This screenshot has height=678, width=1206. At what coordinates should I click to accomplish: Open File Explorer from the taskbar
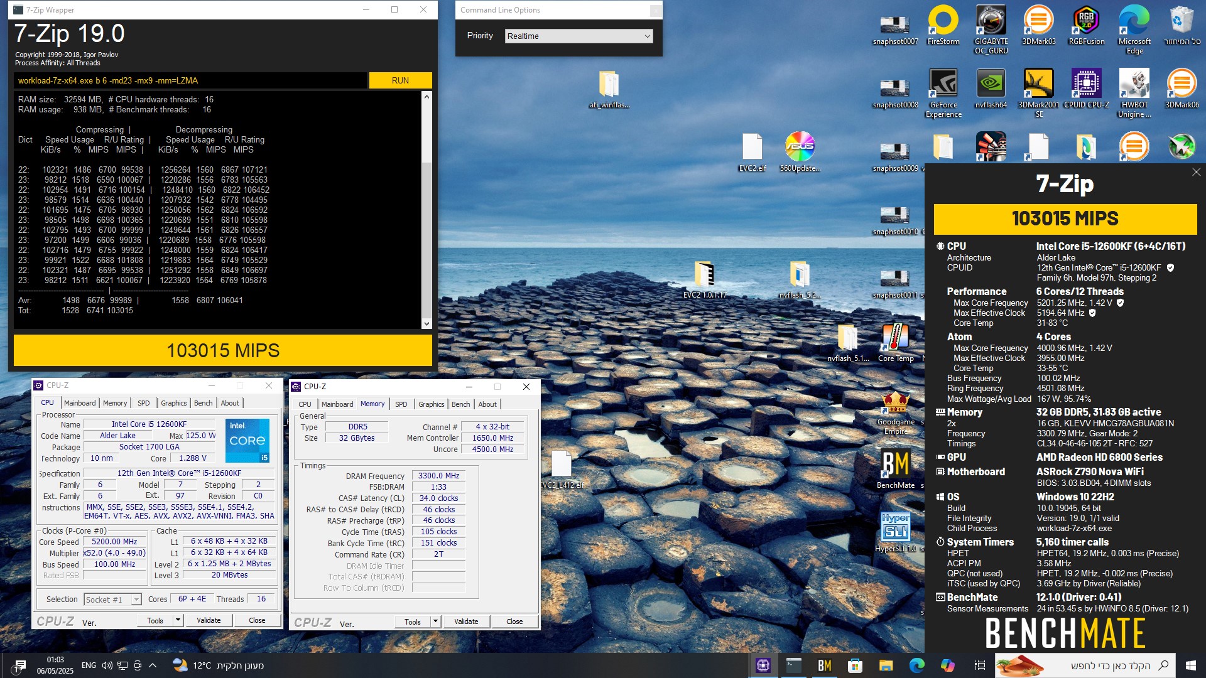(886, 665)
